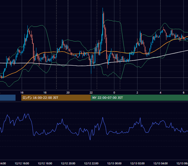Click the ロンドン 16:00-22:00 JST session bar
Image resolution: width=188 pixels, height=166 pixels.
(56, 98)
